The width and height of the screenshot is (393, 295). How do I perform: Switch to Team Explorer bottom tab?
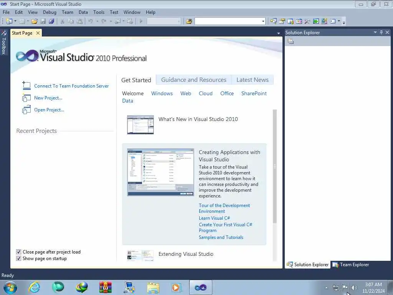coord(351,265)
